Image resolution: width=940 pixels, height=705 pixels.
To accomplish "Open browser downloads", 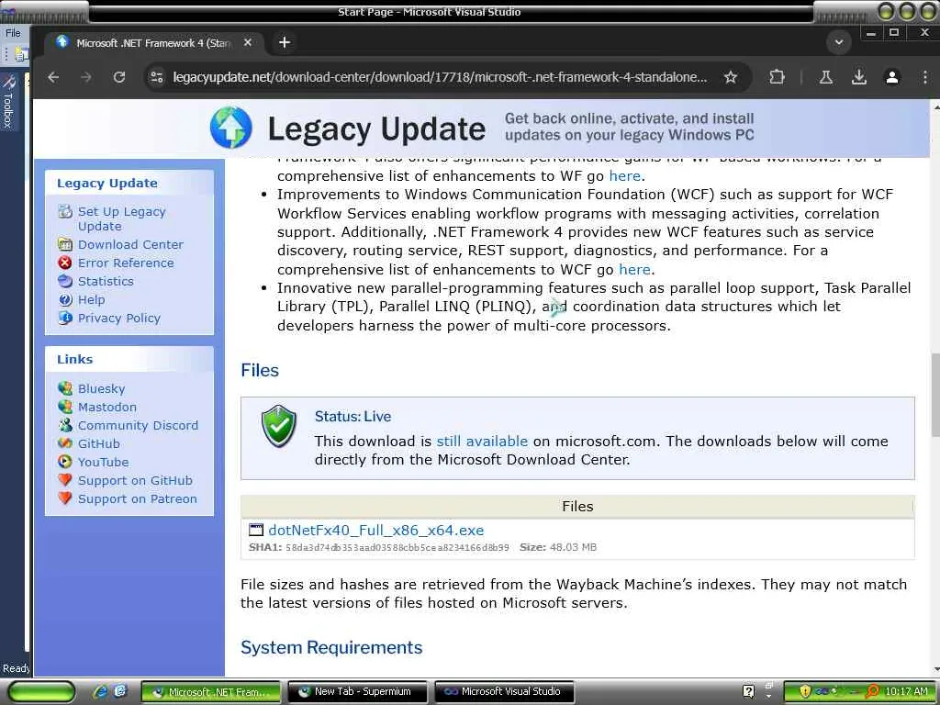I will coord(858,77).
